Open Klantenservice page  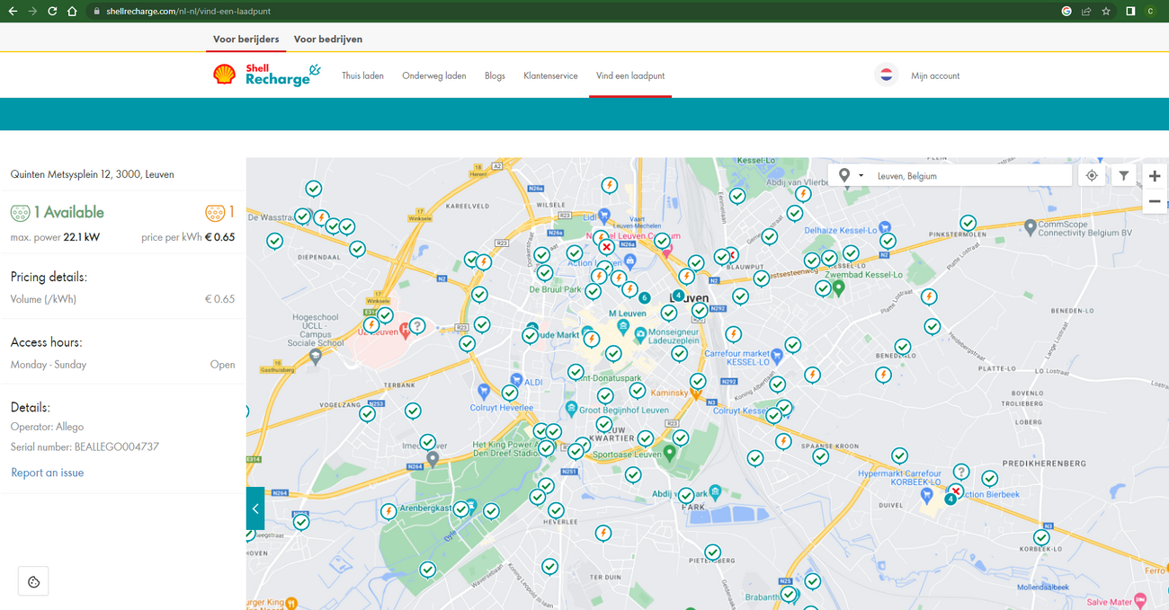point(550,76)
